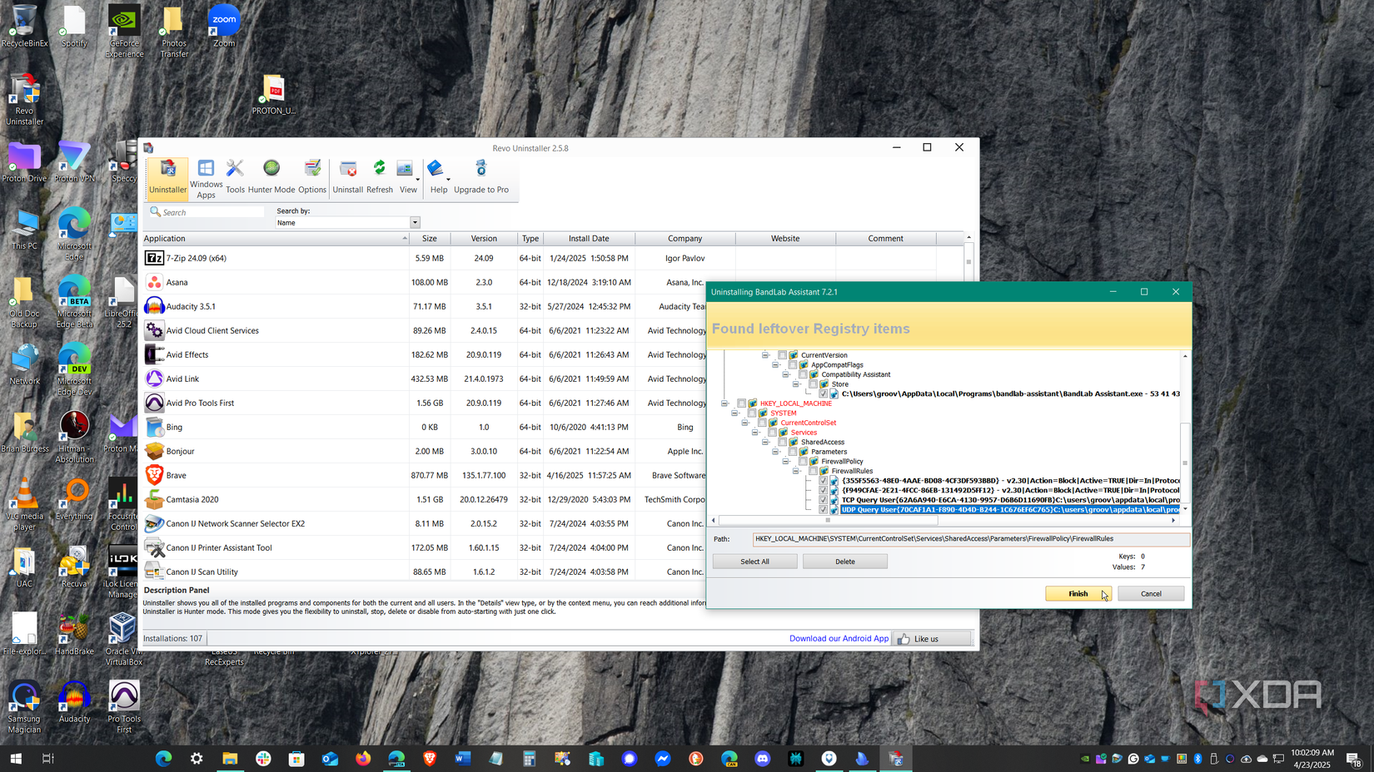Collapse the CurrentControlSet tree node
1374x772 pixels.
[744, 422]
